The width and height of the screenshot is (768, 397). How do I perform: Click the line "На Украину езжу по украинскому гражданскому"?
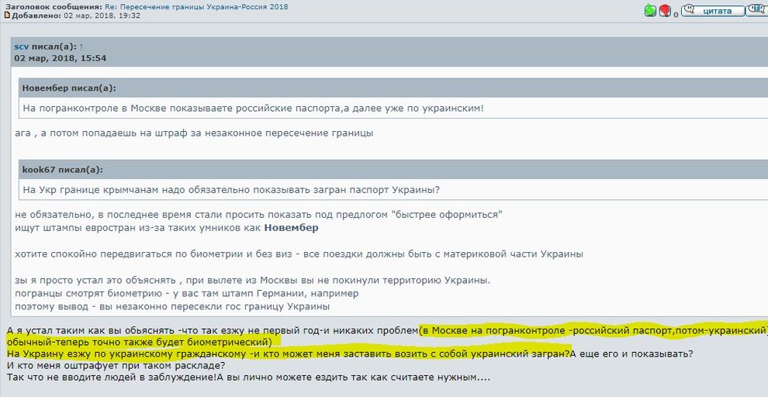click(x=350, y=354)
